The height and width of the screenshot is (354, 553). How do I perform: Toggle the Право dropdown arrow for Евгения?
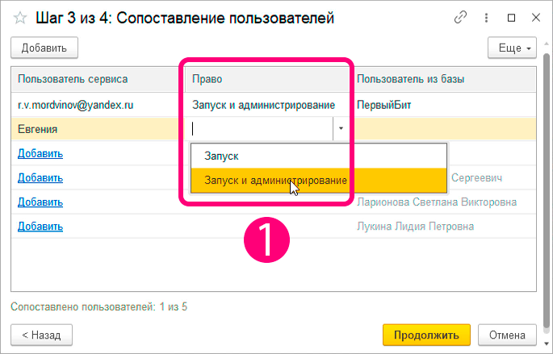tap(341, 129)
